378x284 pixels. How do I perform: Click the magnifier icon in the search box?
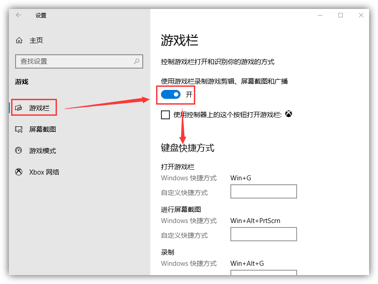pos(136,61)
